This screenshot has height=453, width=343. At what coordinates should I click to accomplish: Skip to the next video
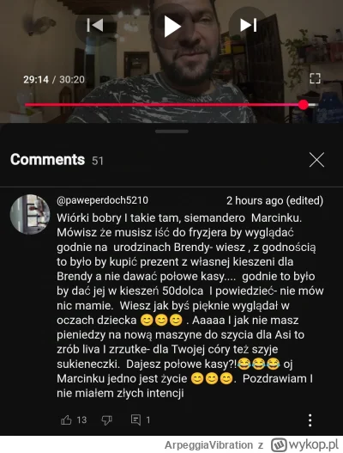pos(249,25)
